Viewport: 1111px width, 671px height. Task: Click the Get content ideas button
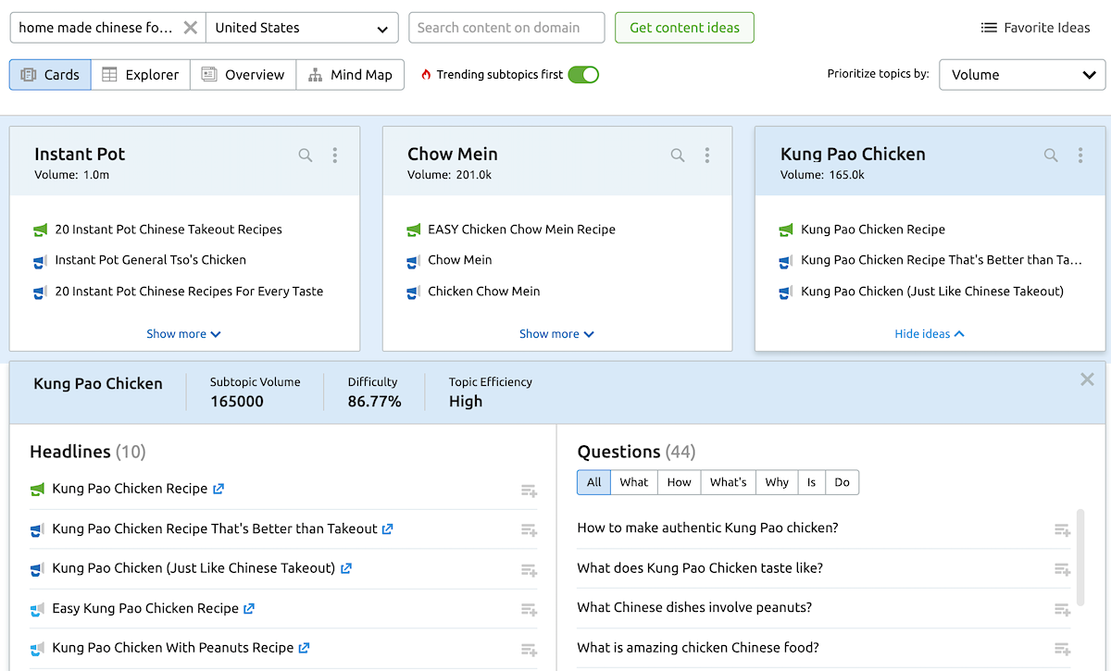point(684,28)
